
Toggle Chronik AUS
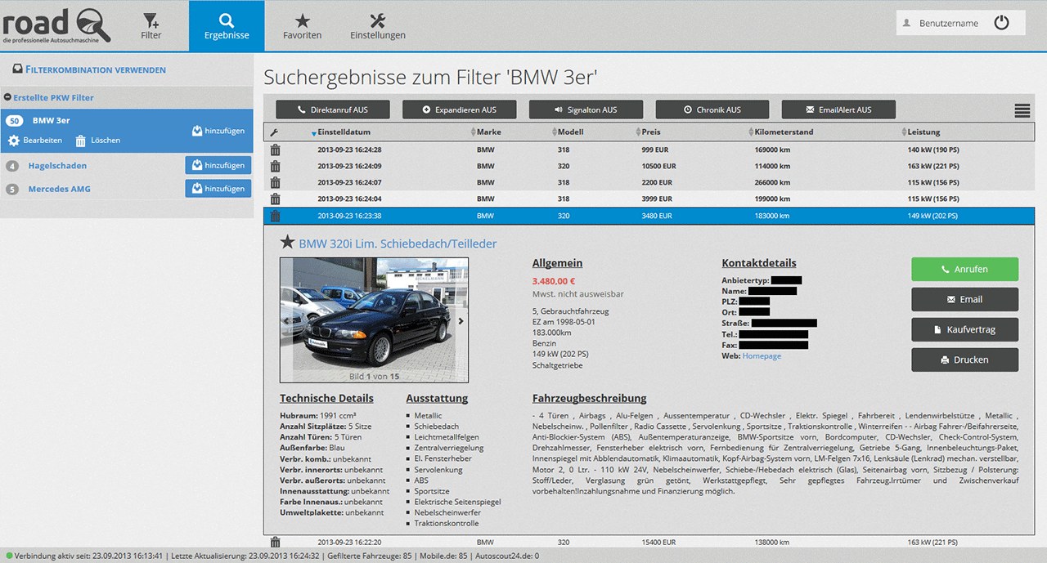pyautogui.click(x=712, y=109)
